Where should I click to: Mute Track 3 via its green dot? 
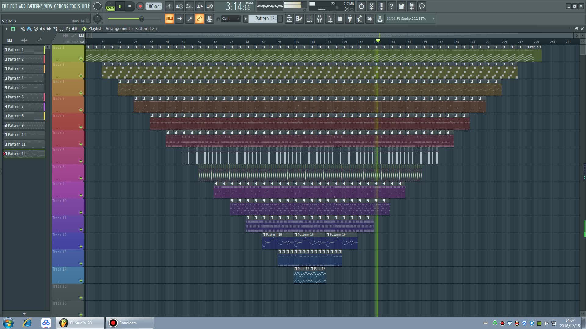(81, 93)
